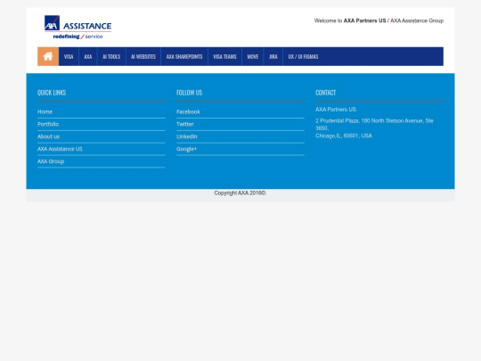Image resolution: width=481 pixels, height=361 pixels.
Task: Open UX / UI Figmas menu
Action: click(303, 56)
